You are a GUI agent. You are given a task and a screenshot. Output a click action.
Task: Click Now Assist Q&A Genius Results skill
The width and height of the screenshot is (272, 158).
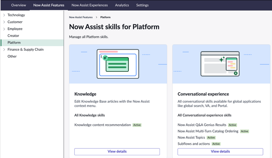click(202, 125)
